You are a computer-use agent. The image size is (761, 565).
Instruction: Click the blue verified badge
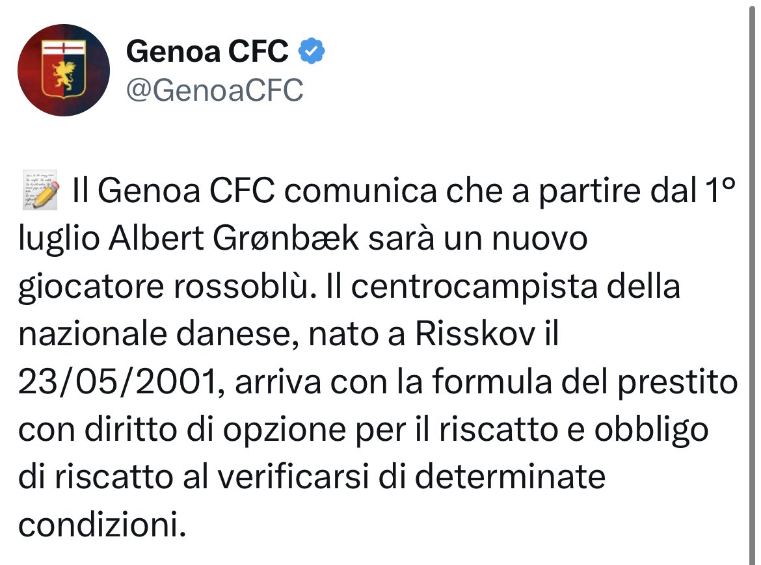[312, 51]
